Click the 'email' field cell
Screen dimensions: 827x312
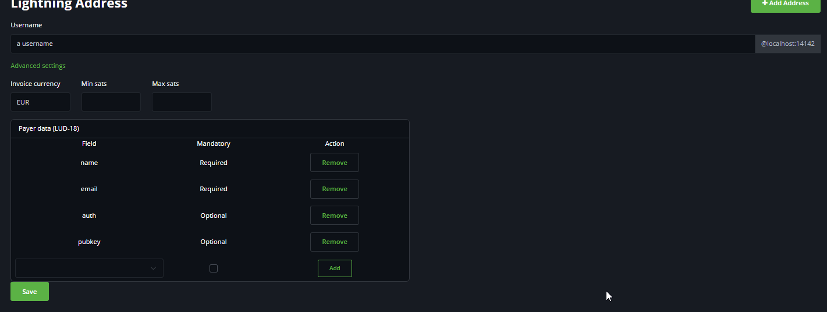(89, 189)
